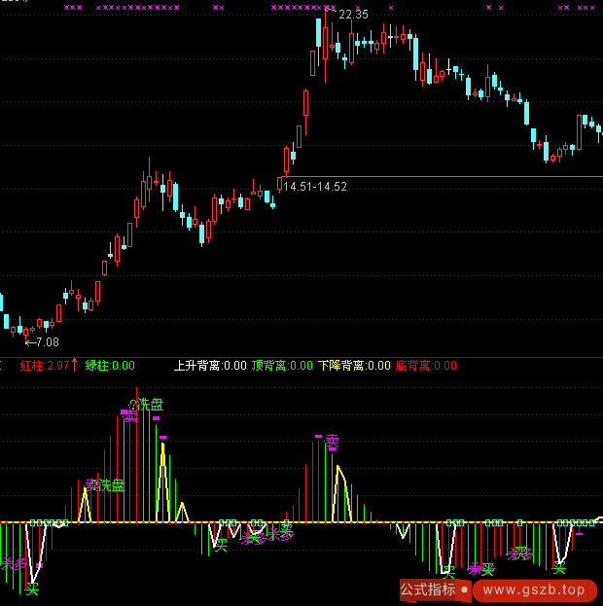Click the 14.51-14.52 gap price label

(315, 186)
